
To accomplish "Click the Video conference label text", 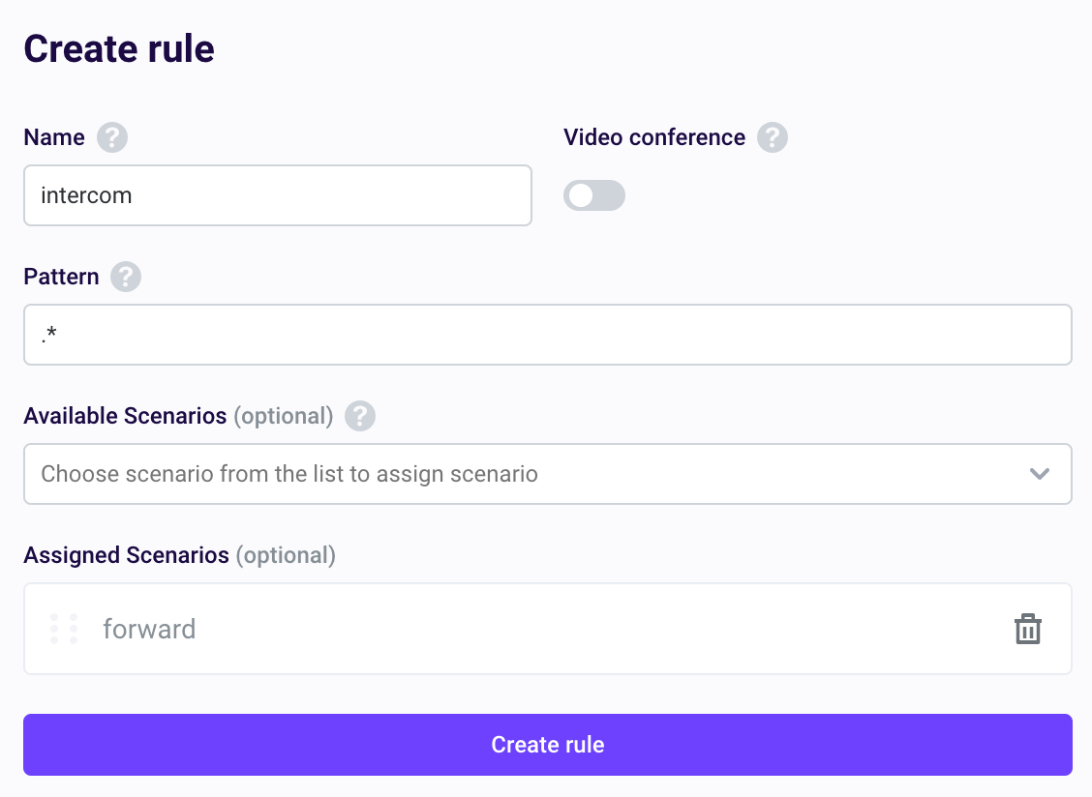I will [x=654, y=137].
